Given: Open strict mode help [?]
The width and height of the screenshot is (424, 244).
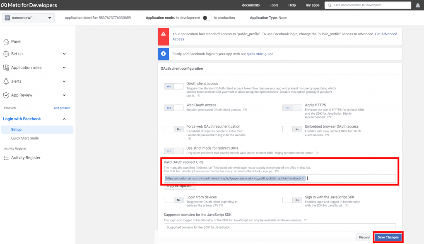Looking at the screenshot, I should tap(318, 153).
